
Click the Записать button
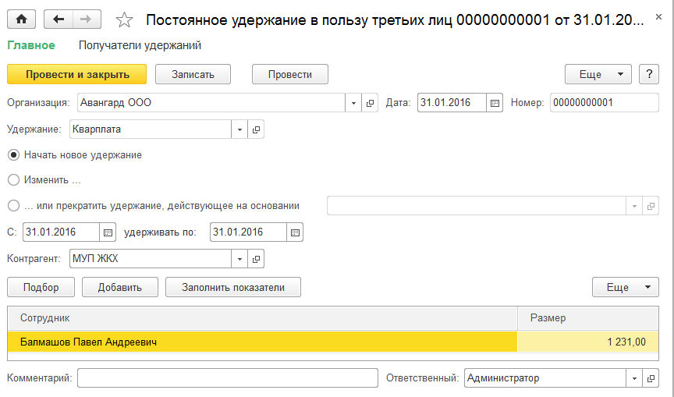pyautogui.click(x=193, y=74)
